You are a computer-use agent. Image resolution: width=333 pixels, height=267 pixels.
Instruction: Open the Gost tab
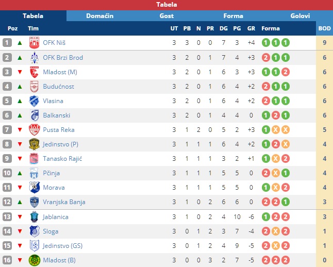coord(166,16)
